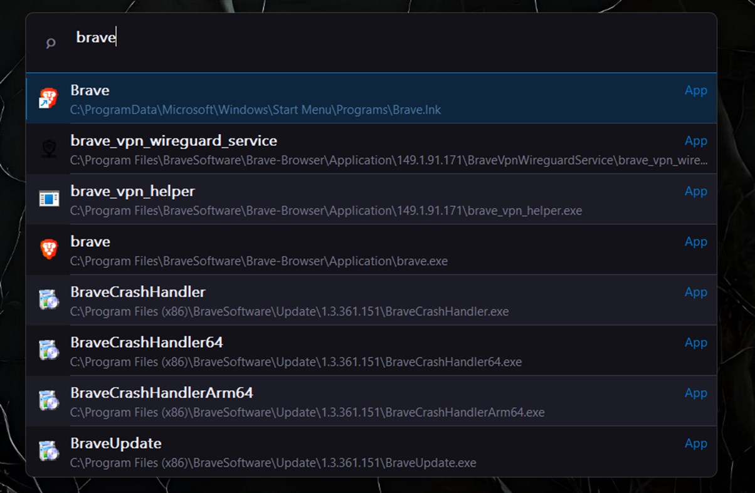This screenshot has width=755, height=493.
Task: Select the "BraveCrashHandler" result title
Action: pos(138,292)
